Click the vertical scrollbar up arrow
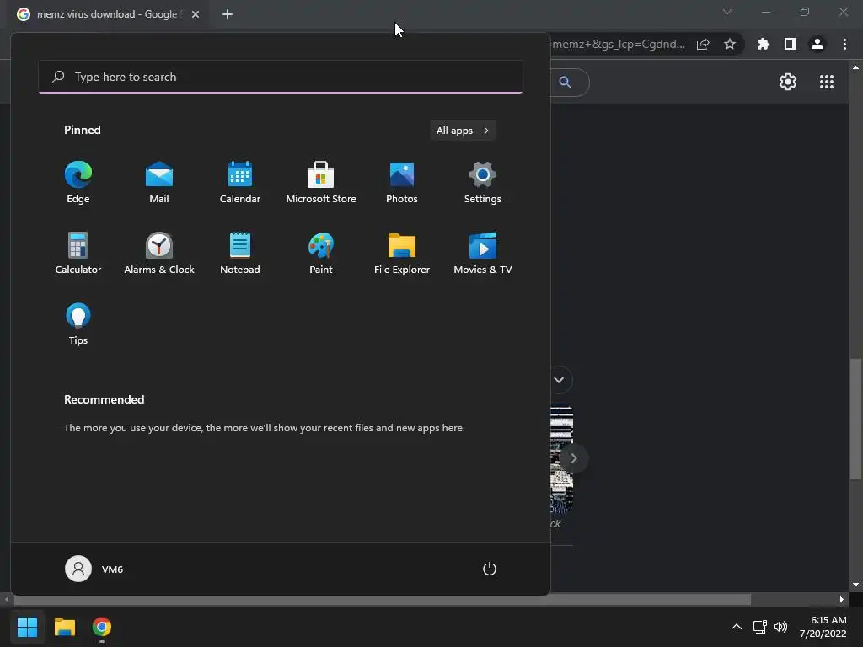 click(855, 67)
